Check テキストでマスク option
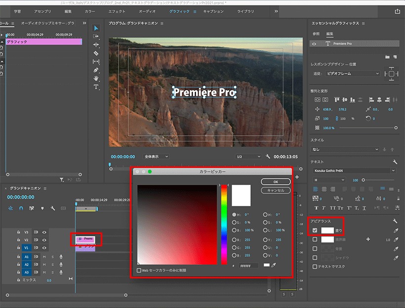This screenshot has width=405, height=308. click(x=315, y=267)
